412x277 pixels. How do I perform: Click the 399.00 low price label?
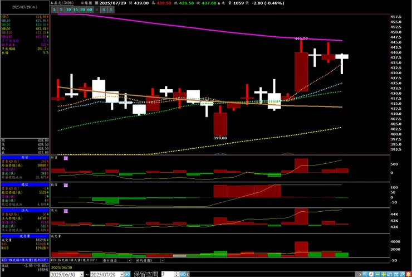point(220,138)
